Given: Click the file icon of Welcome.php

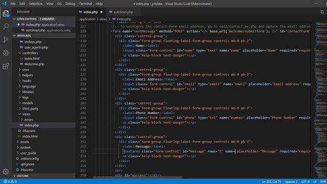Looking at the screenshot, I should point(21,64).
